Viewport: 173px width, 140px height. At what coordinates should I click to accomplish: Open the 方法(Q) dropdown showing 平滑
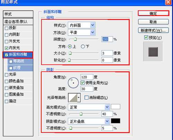(82, 32)
